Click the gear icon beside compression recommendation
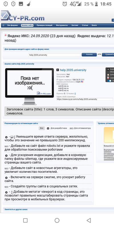114x228 pixels. [6, 178]
